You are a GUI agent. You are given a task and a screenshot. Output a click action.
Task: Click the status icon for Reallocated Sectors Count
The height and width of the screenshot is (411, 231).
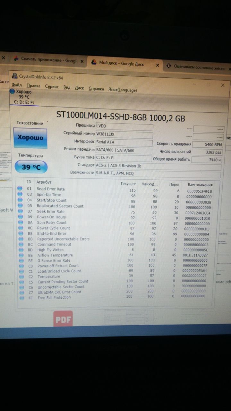(20, 205)
